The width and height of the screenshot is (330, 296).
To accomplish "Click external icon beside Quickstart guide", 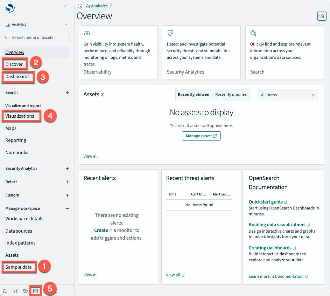I will (286, 202).
